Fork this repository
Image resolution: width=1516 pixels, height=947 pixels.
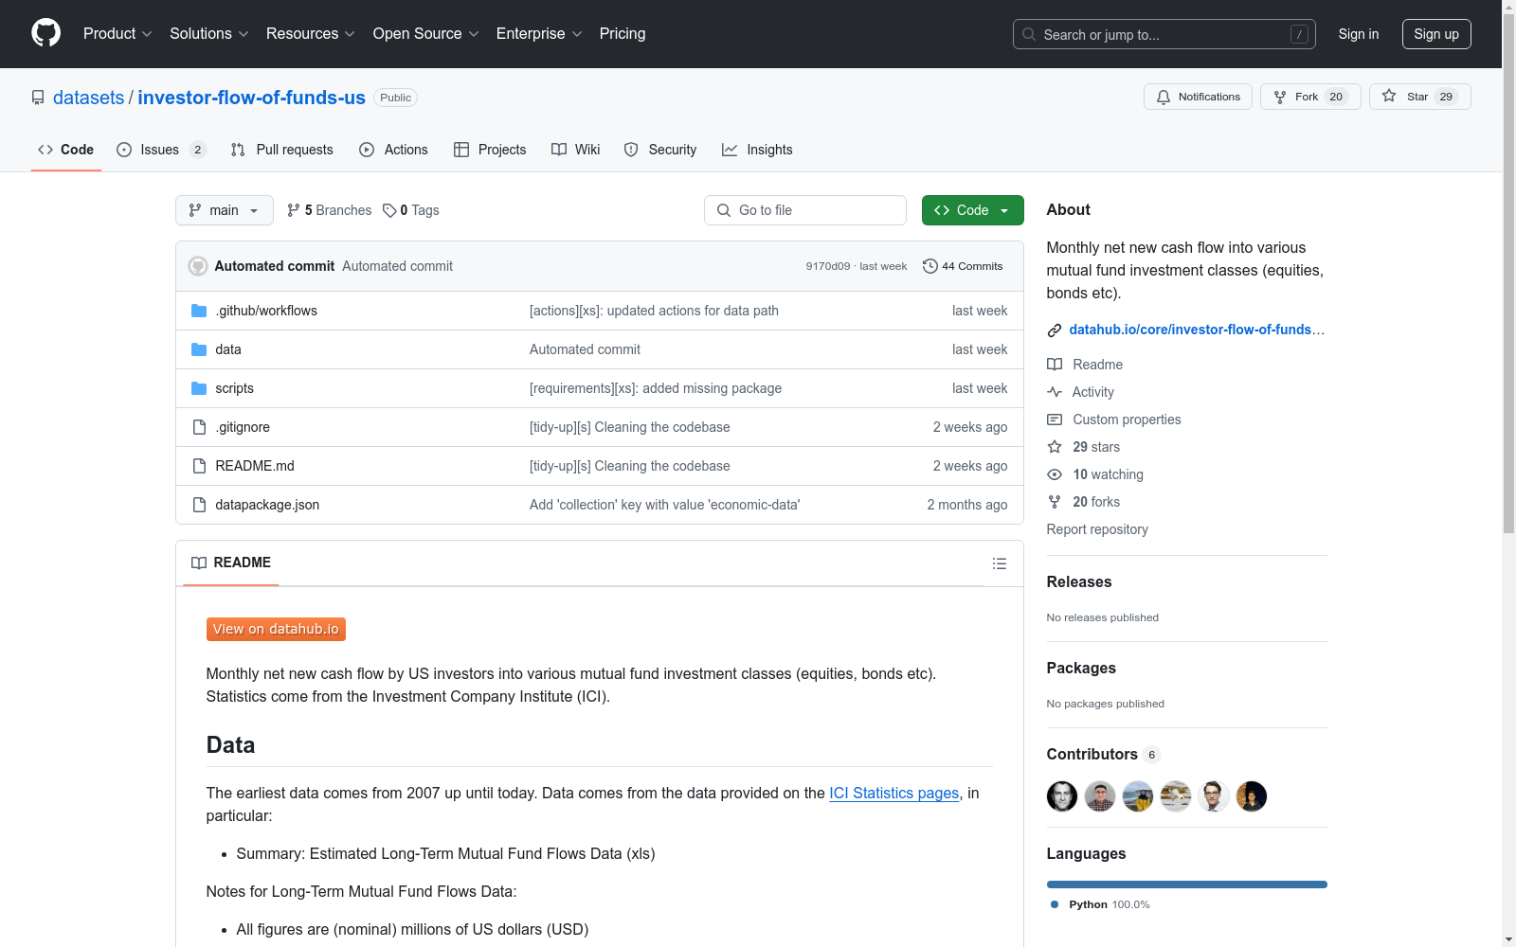1310,97
